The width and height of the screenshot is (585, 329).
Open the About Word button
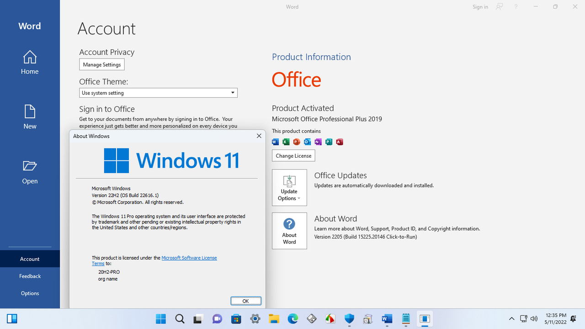click(289, 231)
